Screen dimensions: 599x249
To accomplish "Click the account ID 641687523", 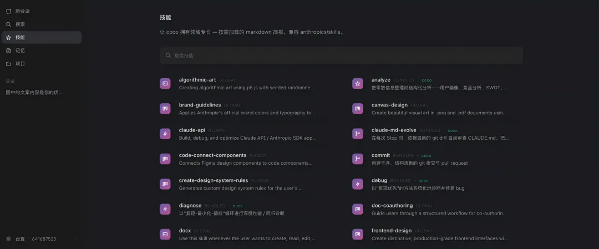I will click(x=44, y=239).
